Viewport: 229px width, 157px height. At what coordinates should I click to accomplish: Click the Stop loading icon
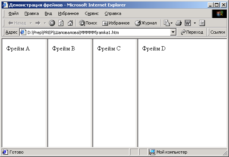point(52,23)
